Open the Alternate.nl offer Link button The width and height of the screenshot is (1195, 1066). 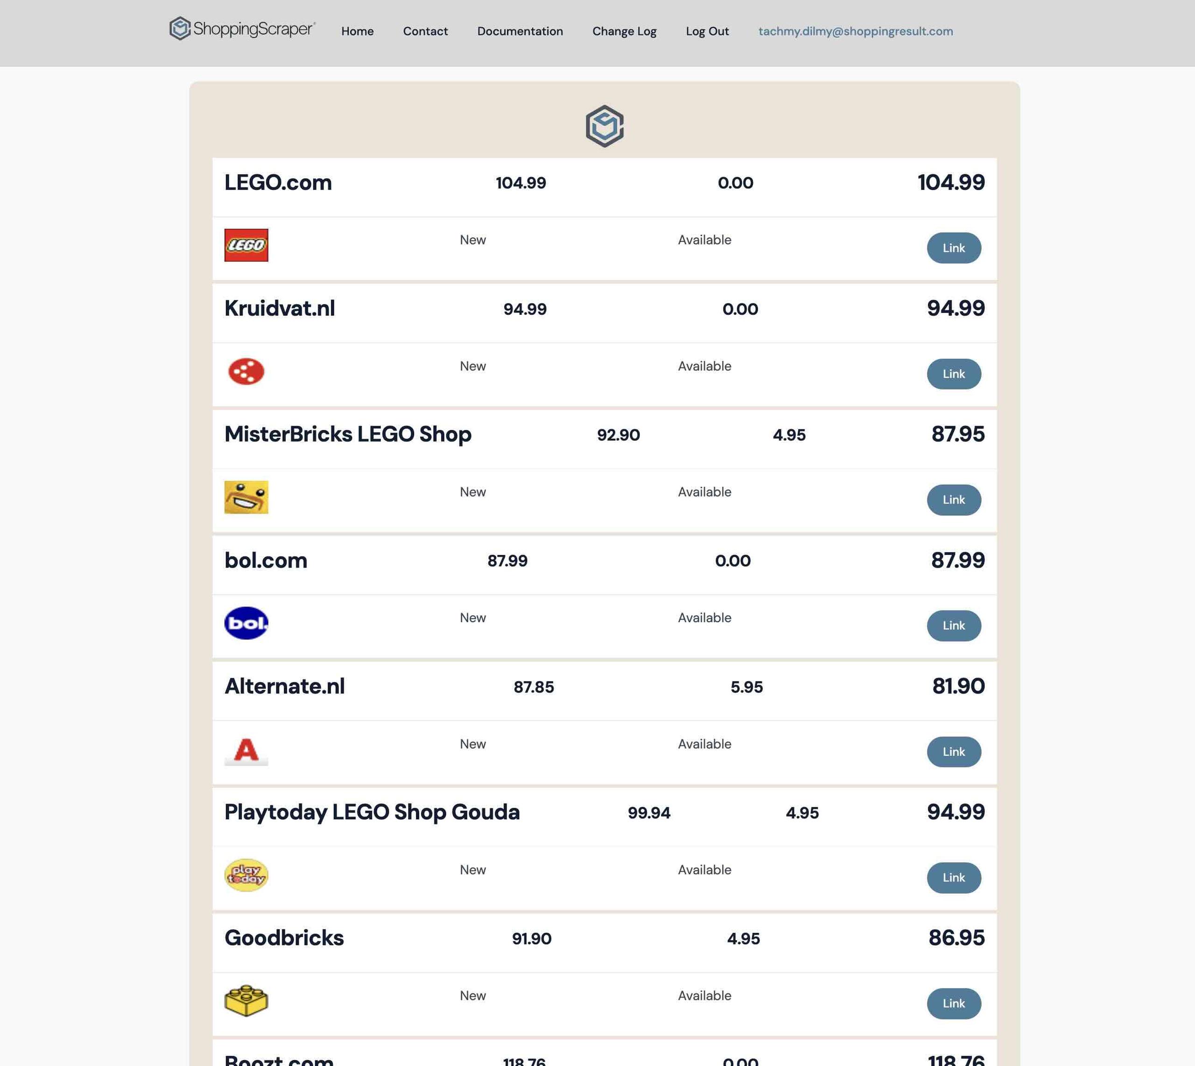pos(954,752)
